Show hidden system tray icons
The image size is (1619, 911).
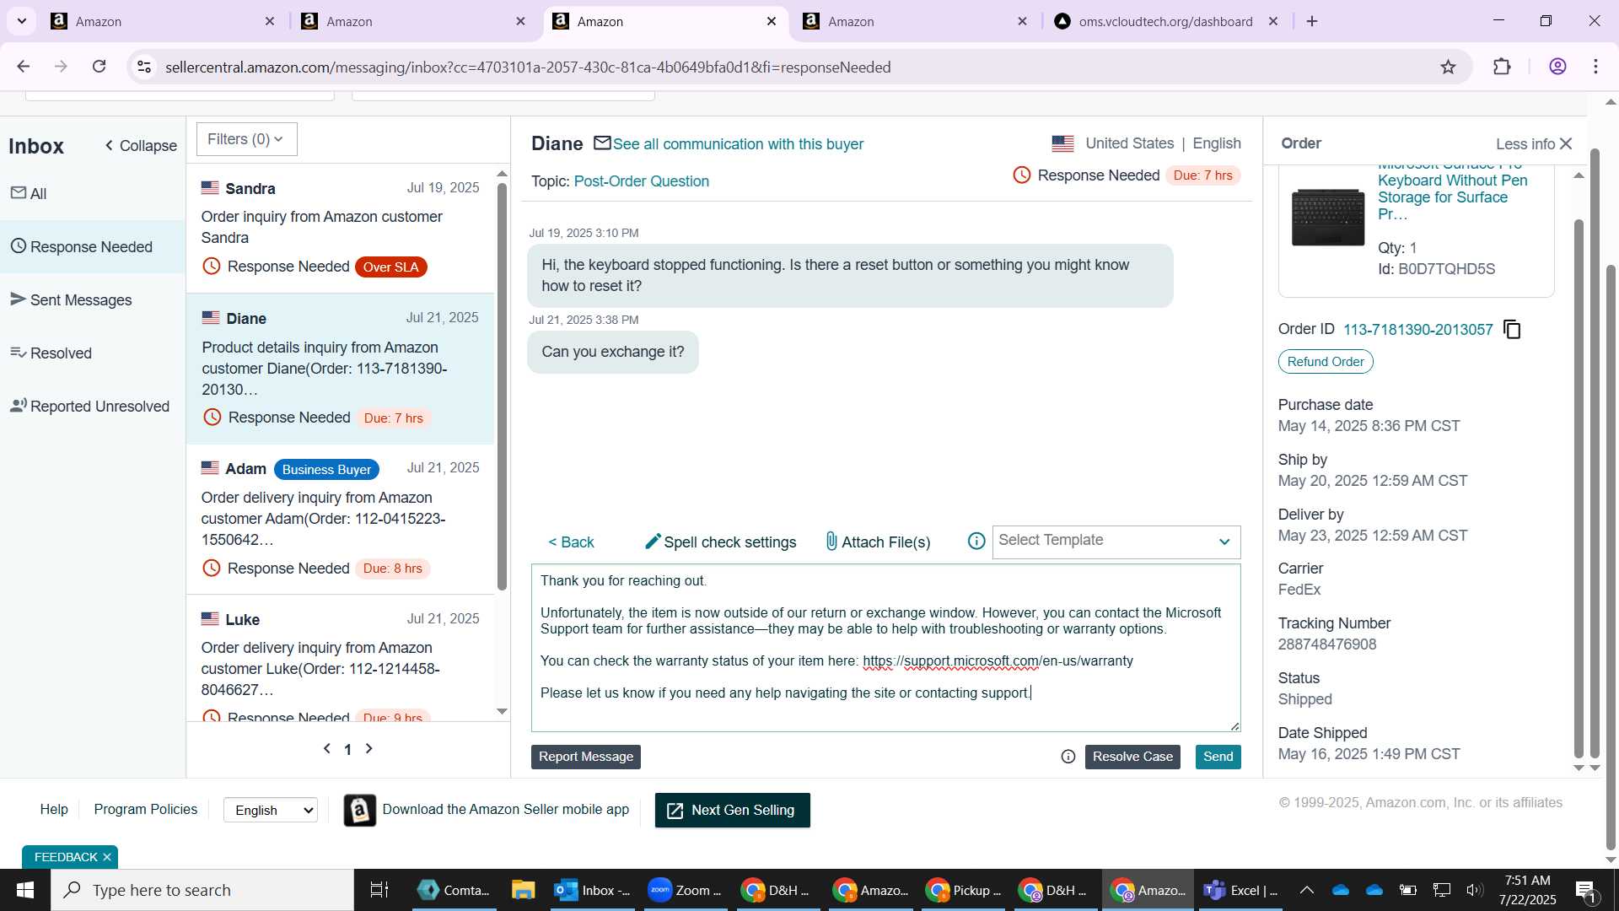tap(1306, 890)
